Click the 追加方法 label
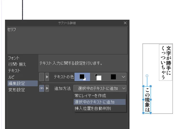Image resolution: width=192 pixels, height=129 pixels. (x=62, y=88)
